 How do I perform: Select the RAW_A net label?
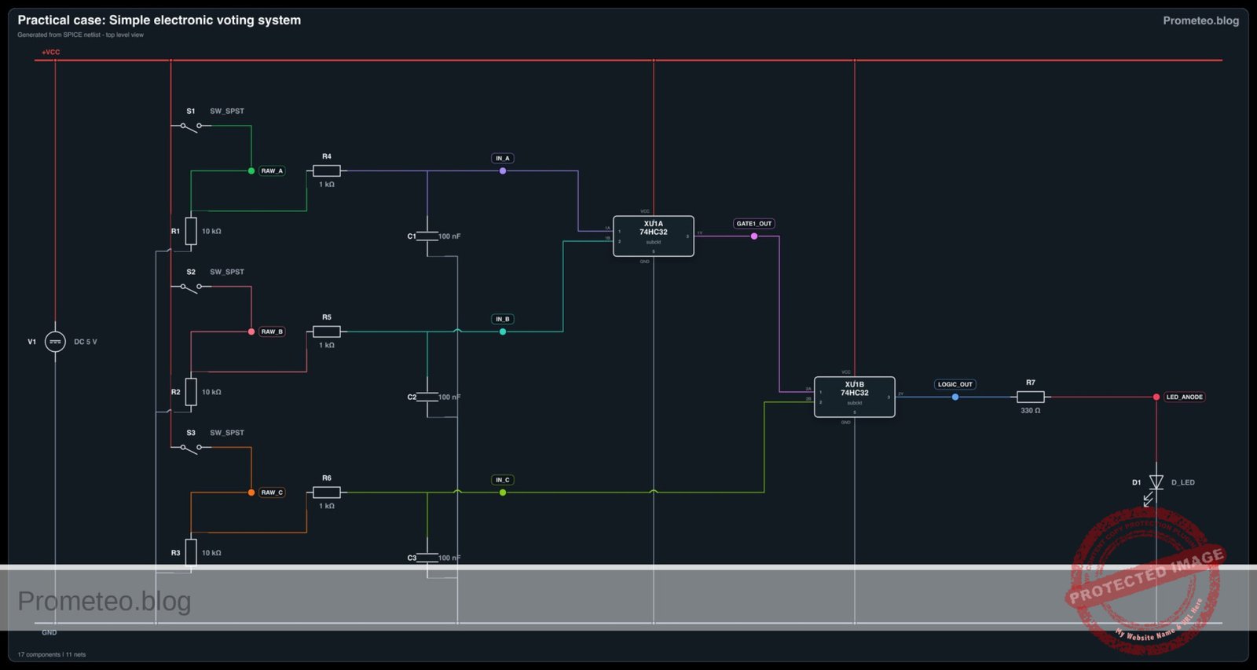click(272, 170)
